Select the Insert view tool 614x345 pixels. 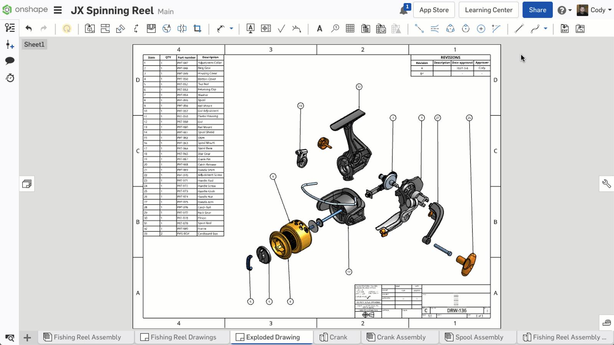(90, 28)
